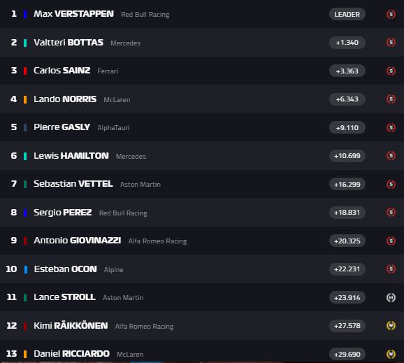Click Räikkönen's medium tyre icon
Viewport: 404px width, 363px height.
coord(391,326)
